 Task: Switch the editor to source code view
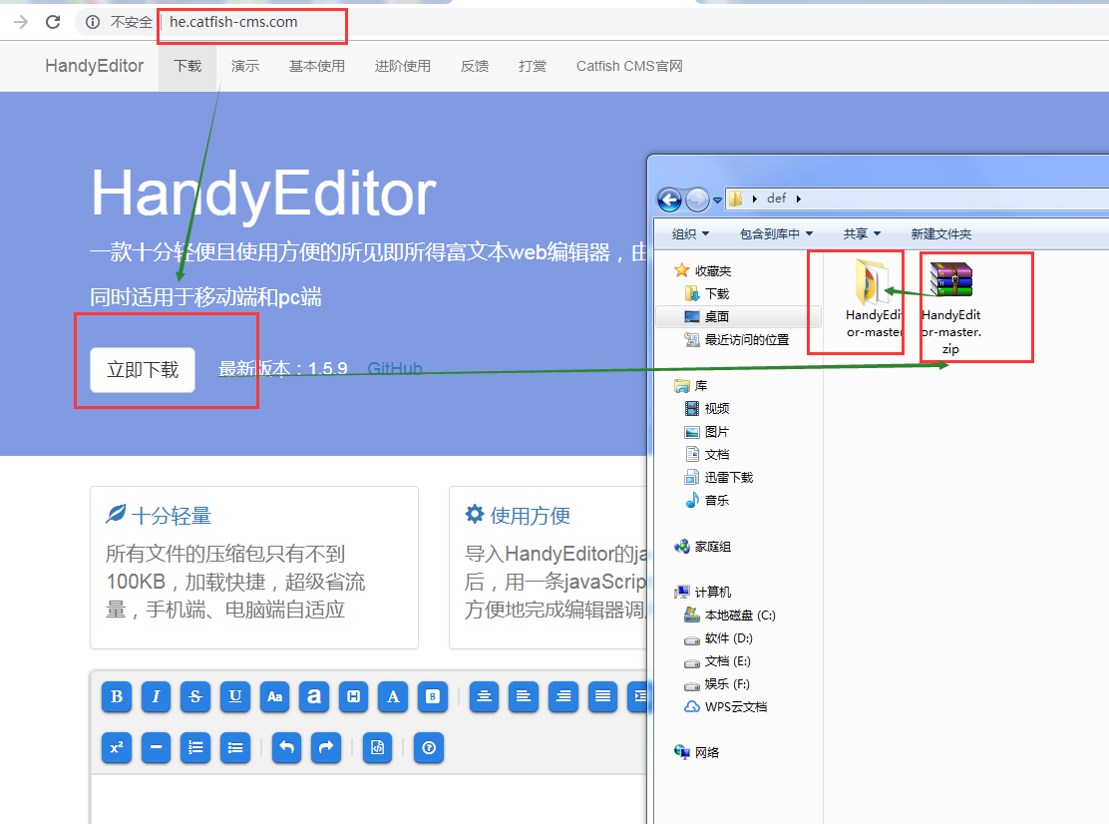coord(378,747)
